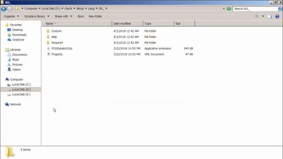Expand the arrow after Lang in breadcrumb
Viewport: 283px width, 159px height.
click(96, 8)
